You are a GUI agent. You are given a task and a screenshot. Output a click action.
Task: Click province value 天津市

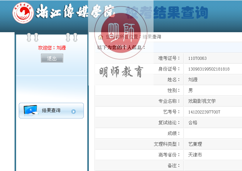(x=195, y=155)
